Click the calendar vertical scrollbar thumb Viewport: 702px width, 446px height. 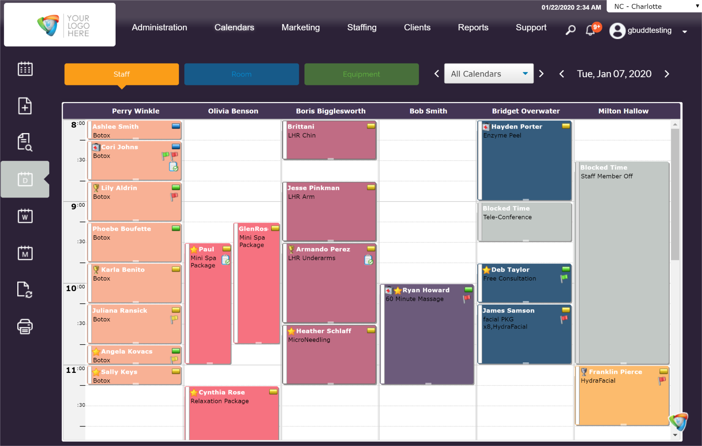(x=675, y=195)
